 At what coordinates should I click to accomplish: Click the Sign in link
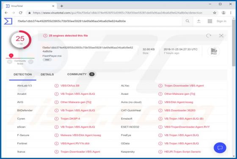pyautogui.click(x=221, y=21)
